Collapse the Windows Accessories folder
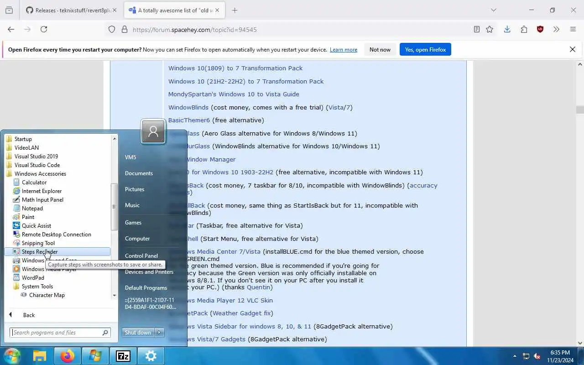 point(36,174)
